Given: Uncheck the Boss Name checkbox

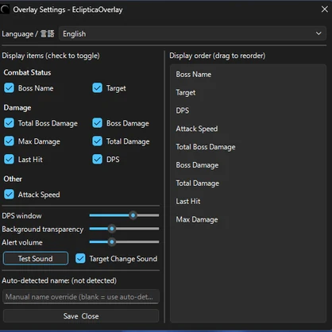Looking at the screenshot, I should click(x=9, y=88).
